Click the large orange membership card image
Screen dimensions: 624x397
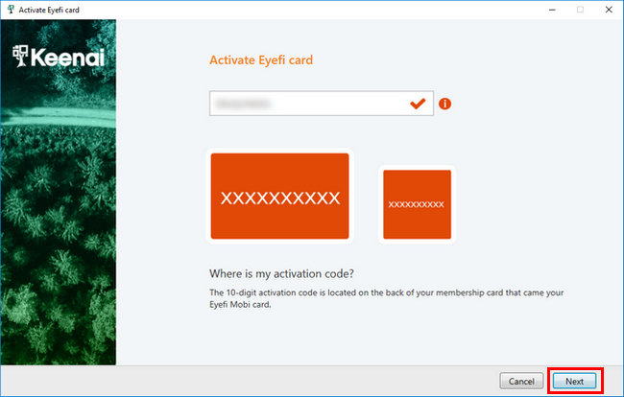(x=279, y=196)
